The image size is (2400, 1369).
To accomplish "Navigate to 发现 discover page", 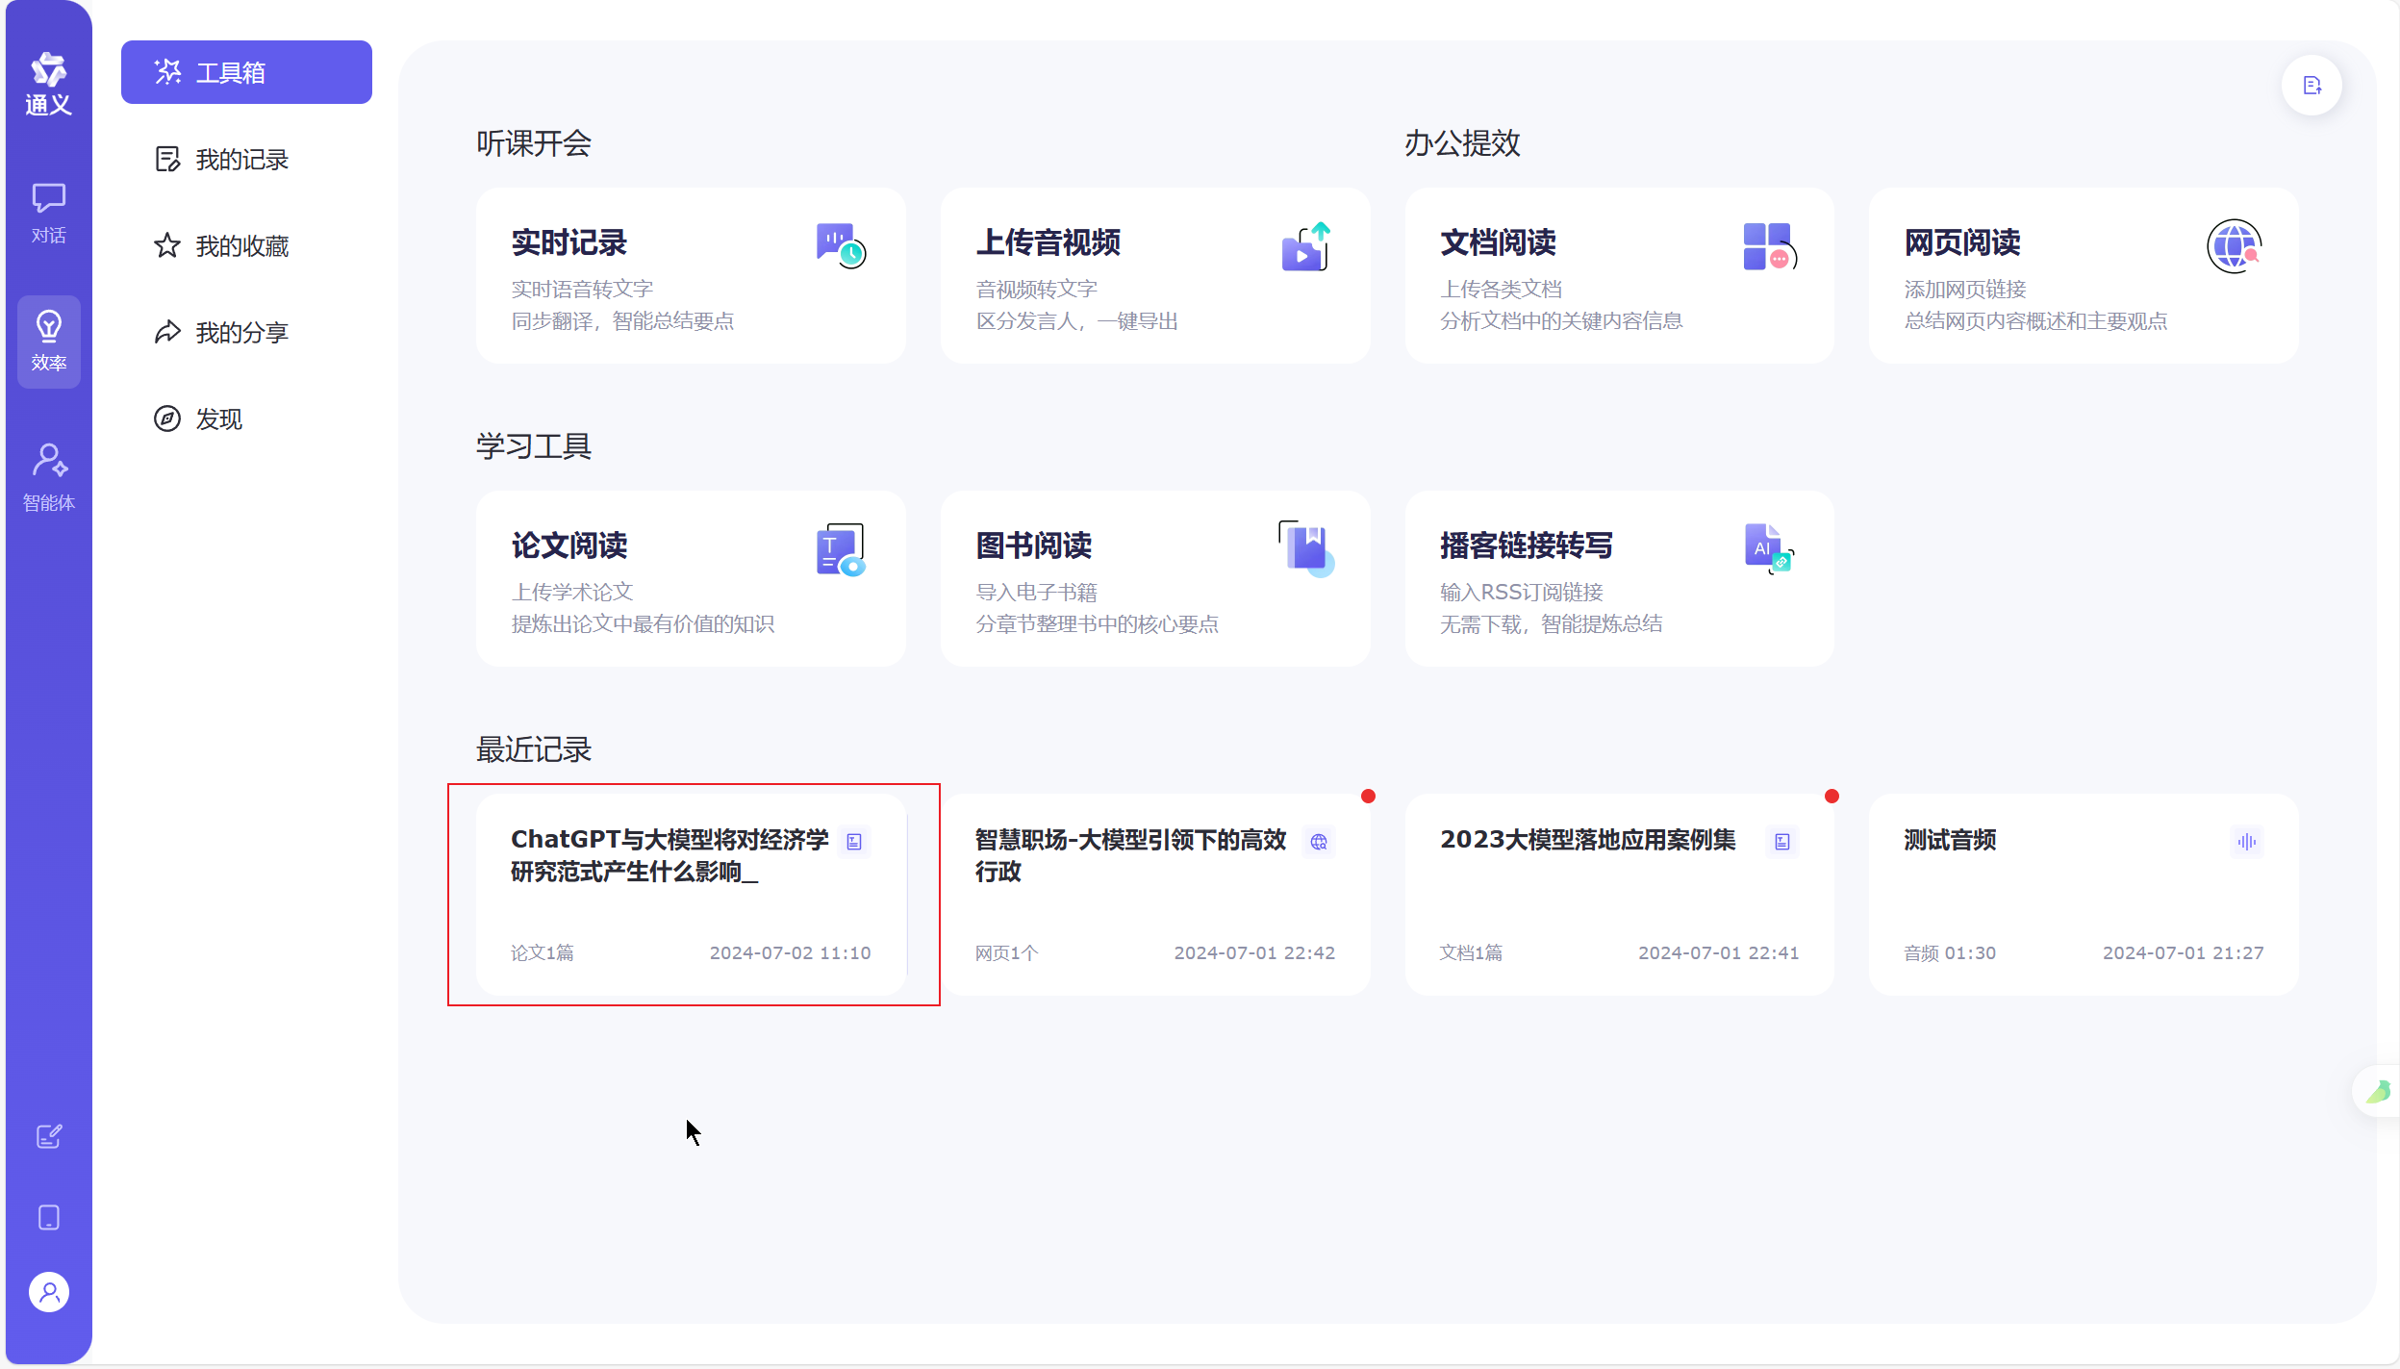I will click(x=217, y=419).
